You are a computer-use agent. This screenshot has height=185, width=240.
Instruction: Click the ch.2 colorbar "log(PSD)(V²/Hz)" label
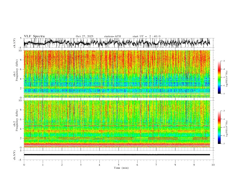pyautogui.click(x=227, y=128)
